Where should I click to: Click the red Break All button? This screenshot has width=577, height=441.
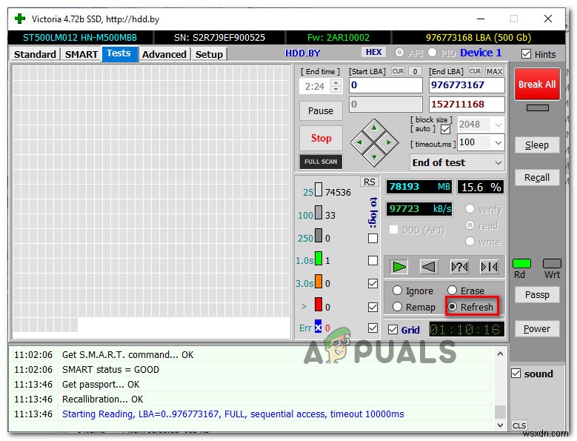click(537, 84)
